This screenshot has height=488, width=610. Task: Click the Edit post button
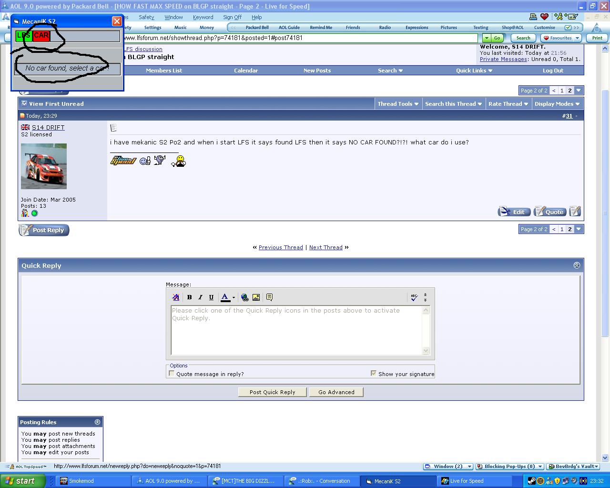click(x=514, y=212)
